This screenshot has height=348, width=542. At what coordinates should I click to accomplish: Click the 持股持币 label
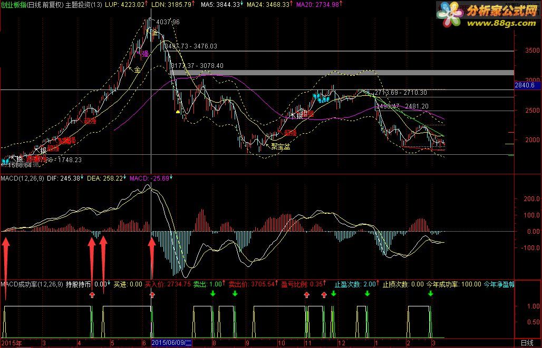[x=78, y=284]
